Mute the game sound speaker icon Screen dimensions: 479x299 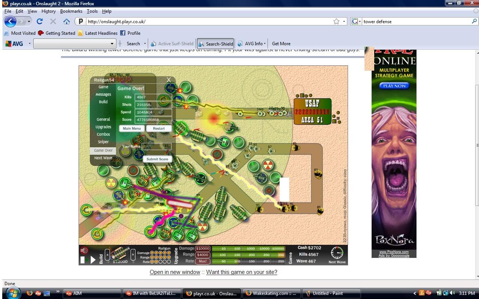[84, 251]
